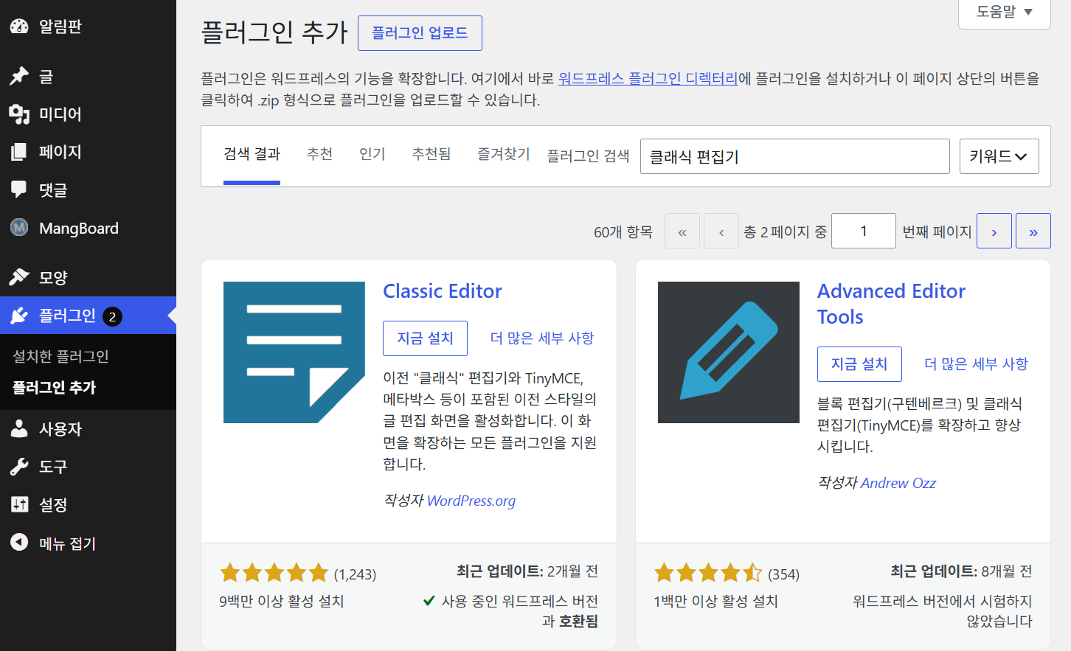Click the 사용자 user icon

click(x=19, y=428)
